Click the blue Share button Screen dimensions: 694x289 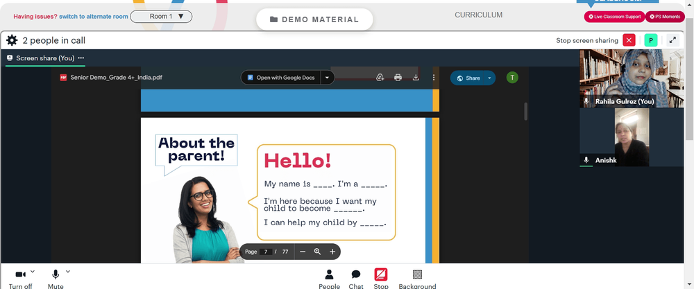tap(468, 78)
